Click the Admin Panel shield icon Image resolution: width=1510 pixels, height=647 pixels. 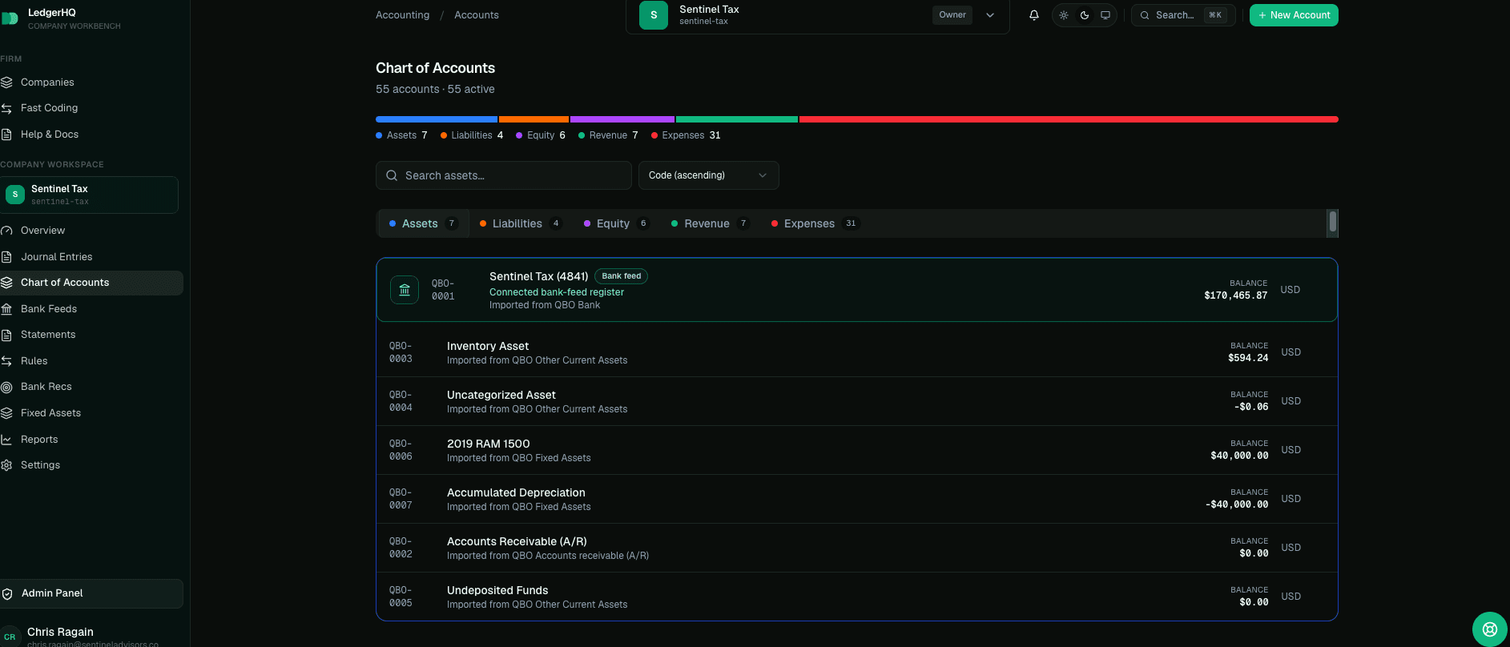point(7,594)
